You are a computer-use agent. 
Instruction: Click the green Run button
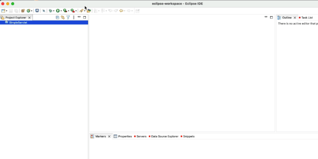[58, 11]
